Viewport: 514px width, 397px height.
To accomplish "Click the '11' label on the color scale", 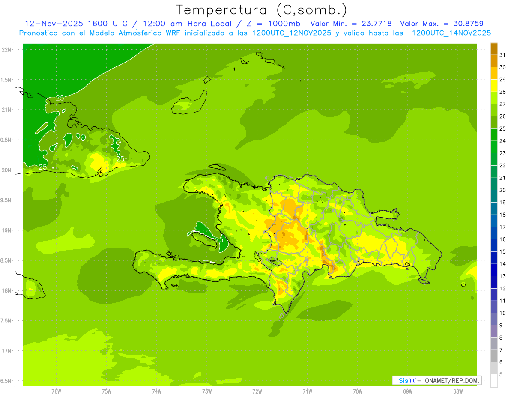I will (x=503, y=301).
